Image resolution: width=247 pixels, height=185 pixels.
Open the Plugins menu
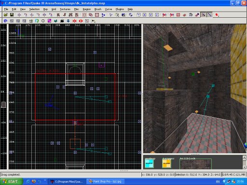[120, 9]
